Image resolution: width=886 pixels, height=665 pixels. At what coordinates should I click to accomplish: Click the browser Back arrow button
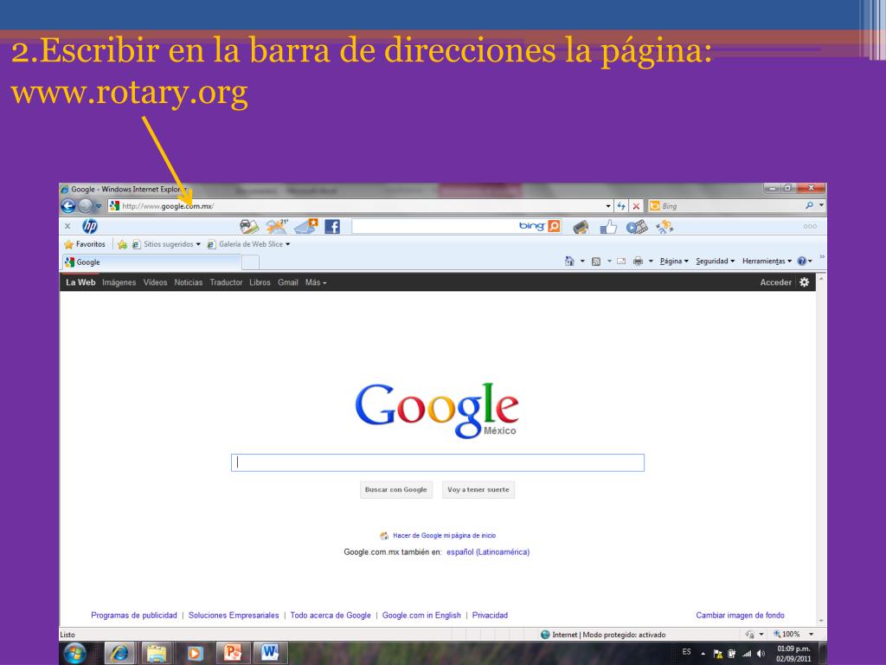(x=68, y=206)
